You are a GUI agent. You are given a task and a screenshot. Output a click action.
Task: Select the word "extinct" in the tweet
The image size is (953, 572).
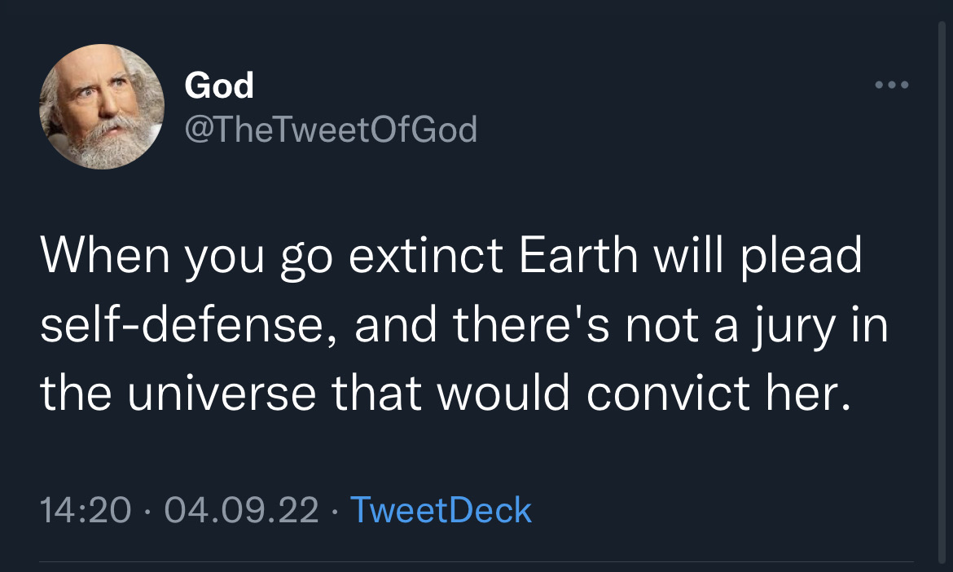pos(425,255)
